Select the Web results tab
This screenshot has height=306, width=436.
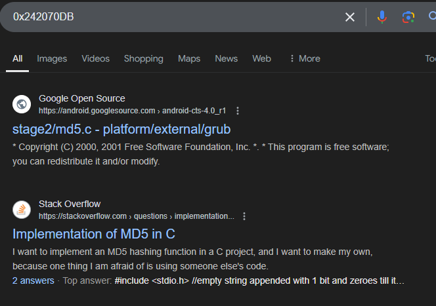[261, 58]
